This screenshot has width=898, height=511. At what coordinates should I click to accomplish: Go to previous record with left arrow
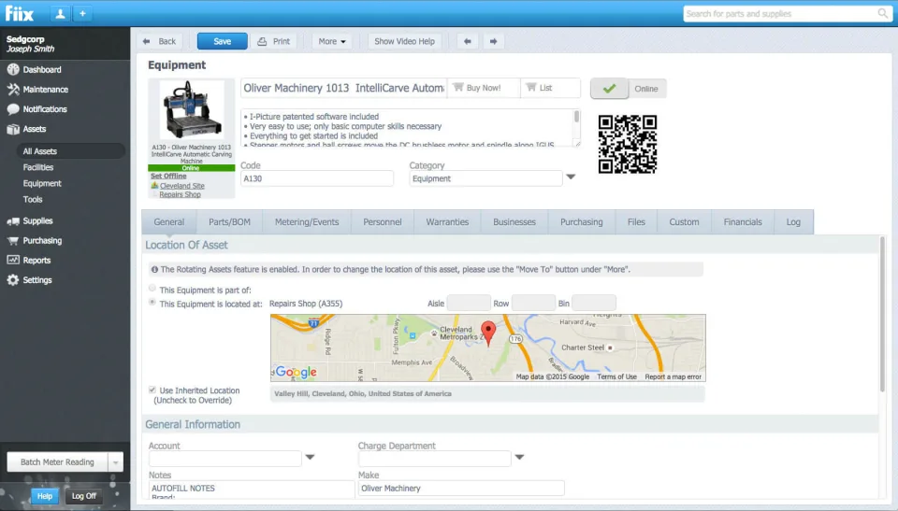468,41
